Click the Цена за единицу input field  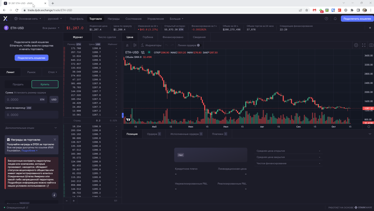31,115
